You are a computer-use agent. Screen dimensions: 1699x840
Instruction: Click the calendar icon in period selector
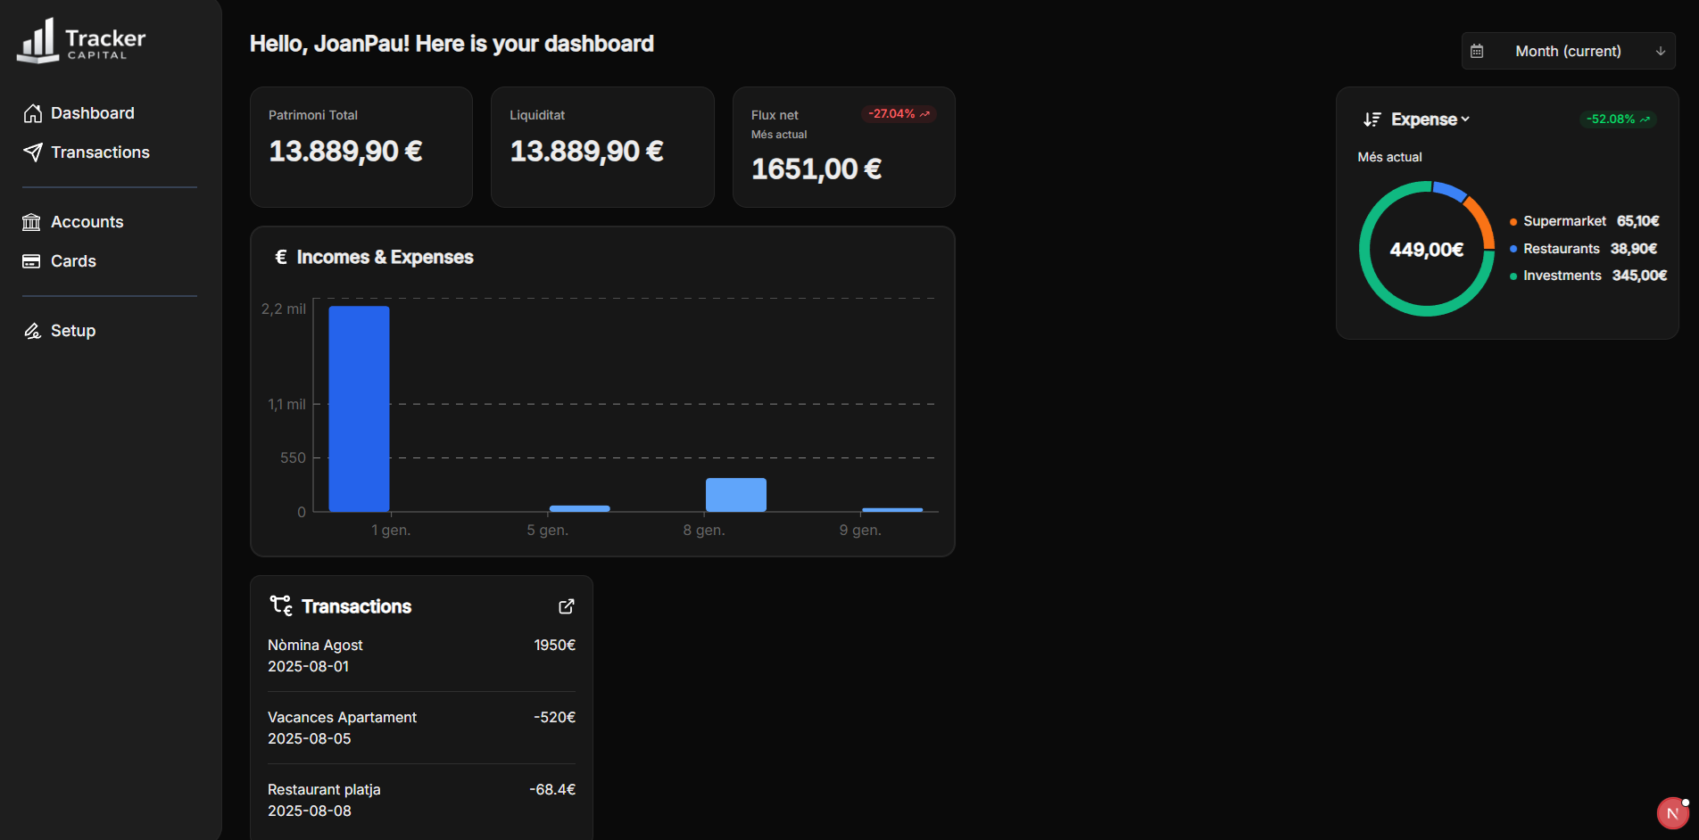[1477, 52]
